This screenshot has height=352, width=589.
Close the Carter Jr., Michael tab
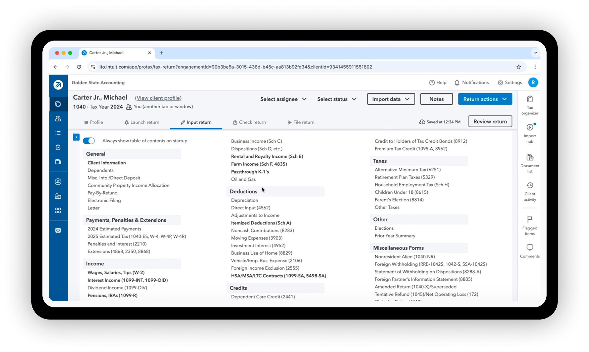tap(149, 53)
